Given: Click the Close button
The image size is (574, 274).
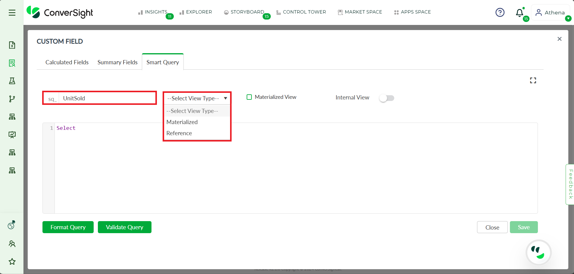Looking at the screenshot, I should point(492,227).
